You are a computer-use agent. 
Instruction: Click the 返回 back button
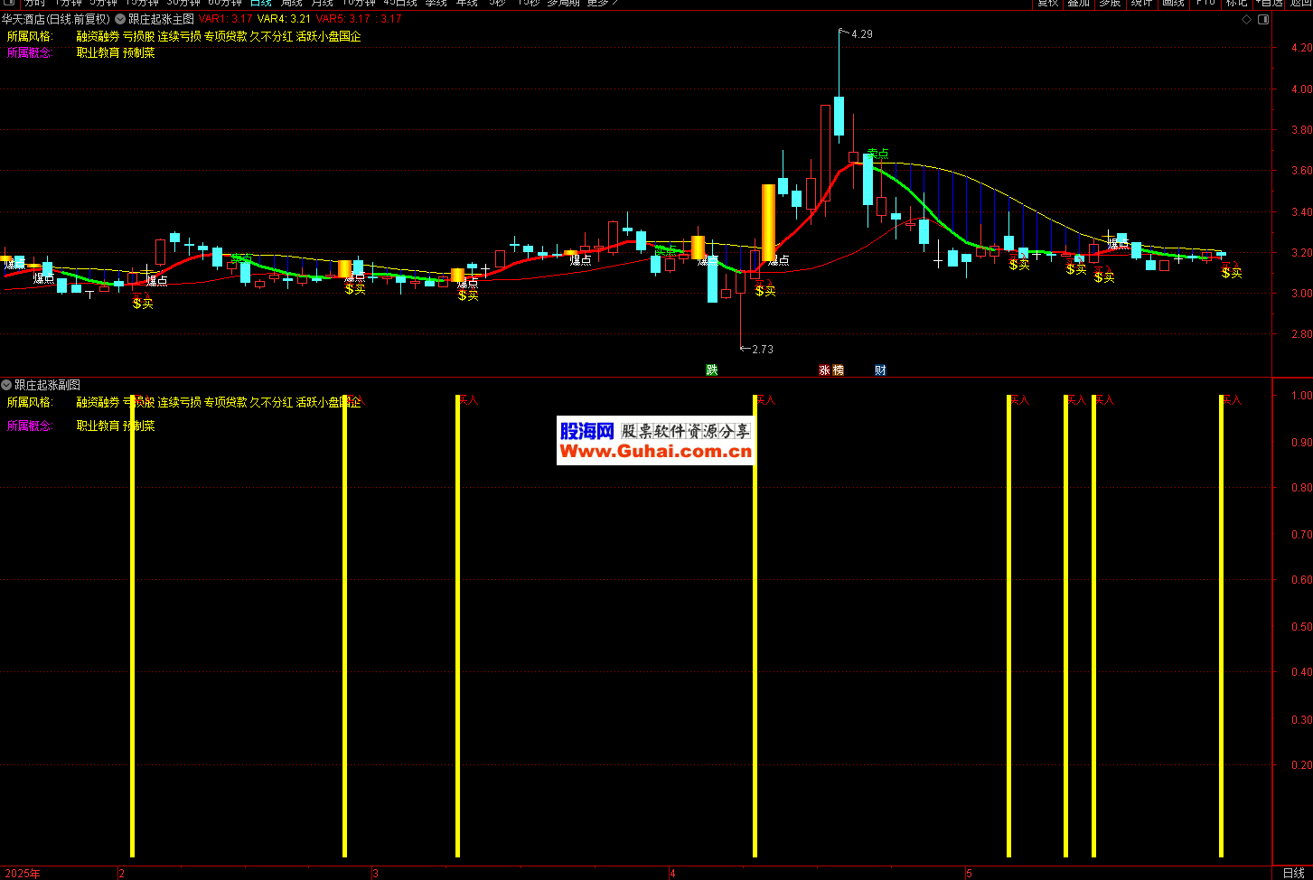(1299, 4)
